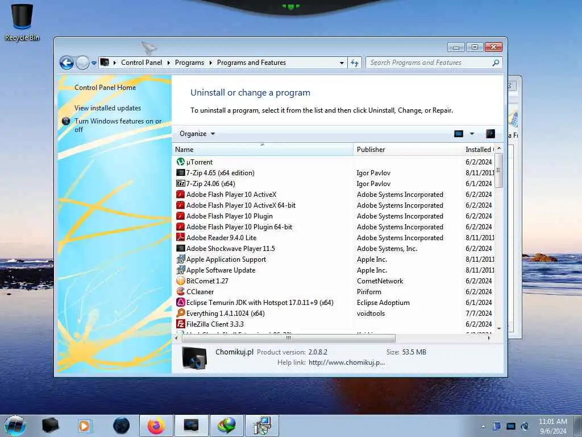Click the Adobe Flash Player 10 Plugin 64-bit icon

[180, 226]
